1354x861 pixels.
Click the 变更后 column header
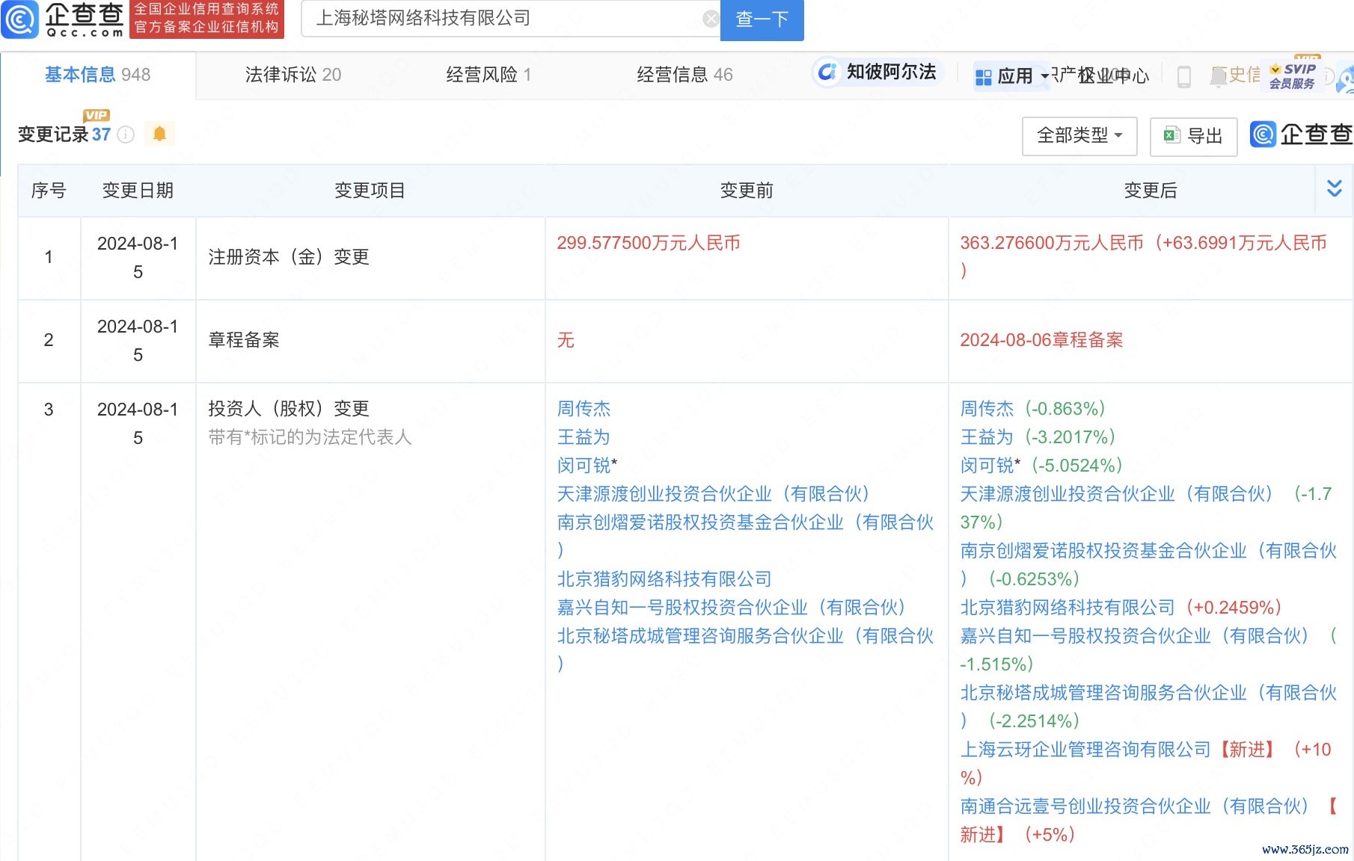pyautogui.click(x=1151, y=191)
